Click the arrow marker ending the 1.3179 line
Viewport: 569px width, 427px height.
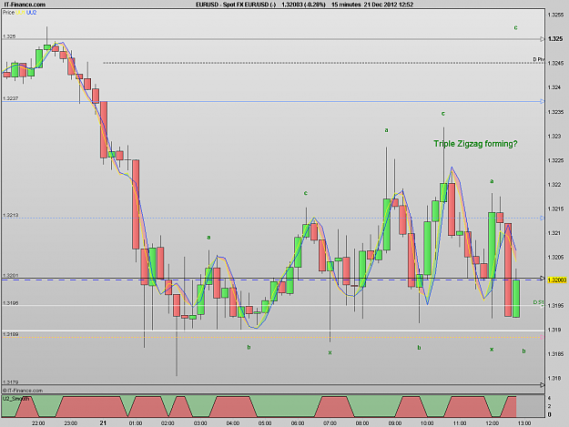point(543,384)
